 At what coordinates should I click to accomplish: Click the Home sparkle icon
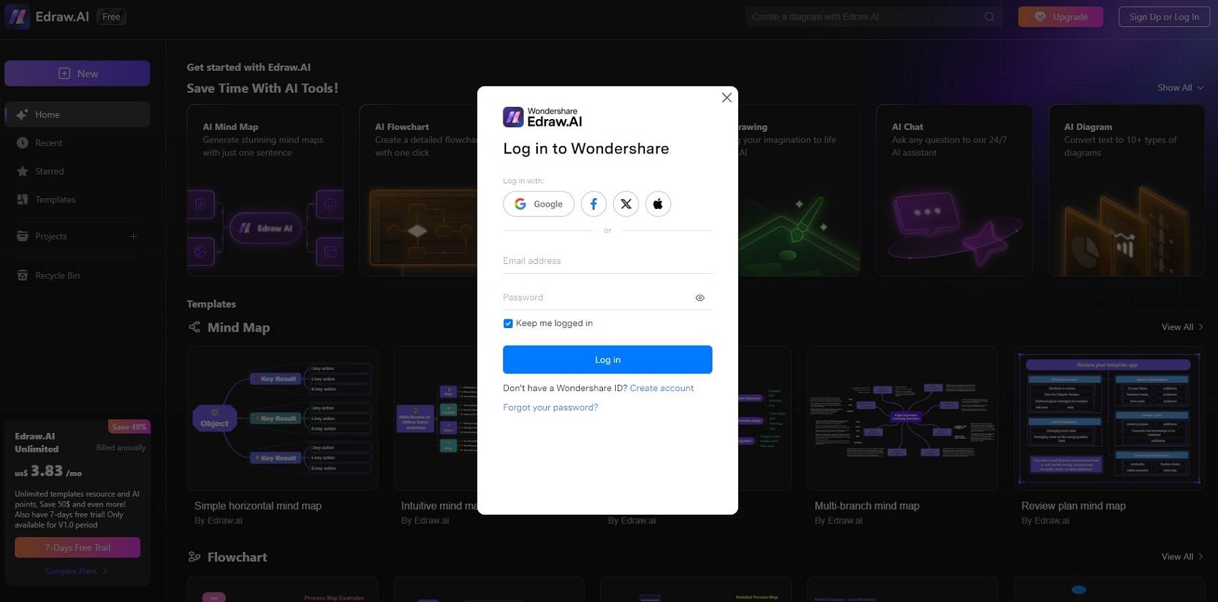tap(22, 114)
